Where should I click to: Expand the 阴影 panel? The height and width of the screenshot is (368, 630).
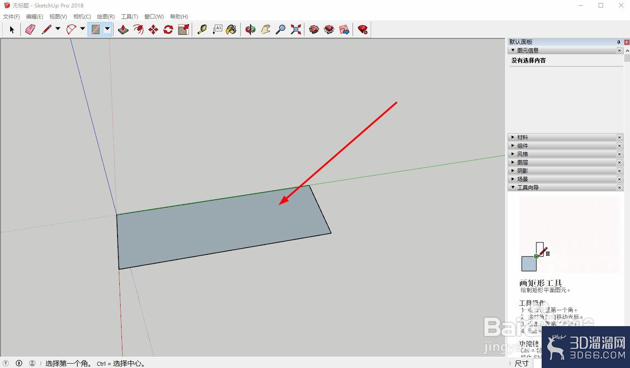[513, 171]
